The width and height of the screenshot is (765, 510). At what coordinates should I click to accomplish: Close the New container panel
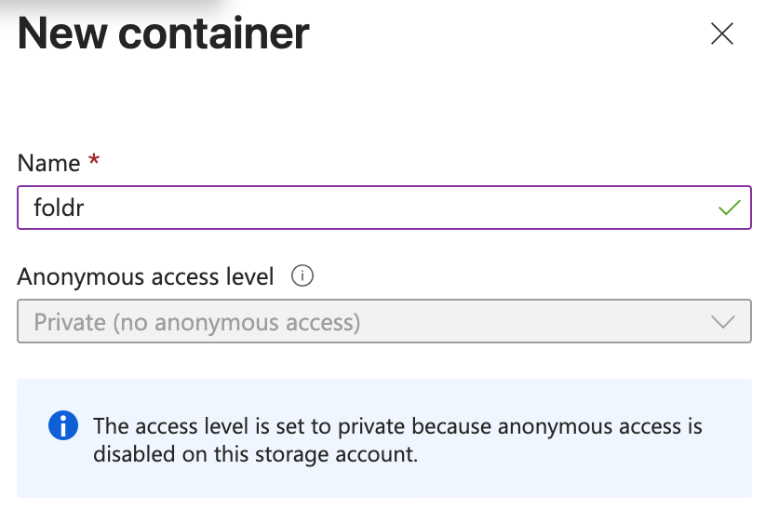click(722, 34)
